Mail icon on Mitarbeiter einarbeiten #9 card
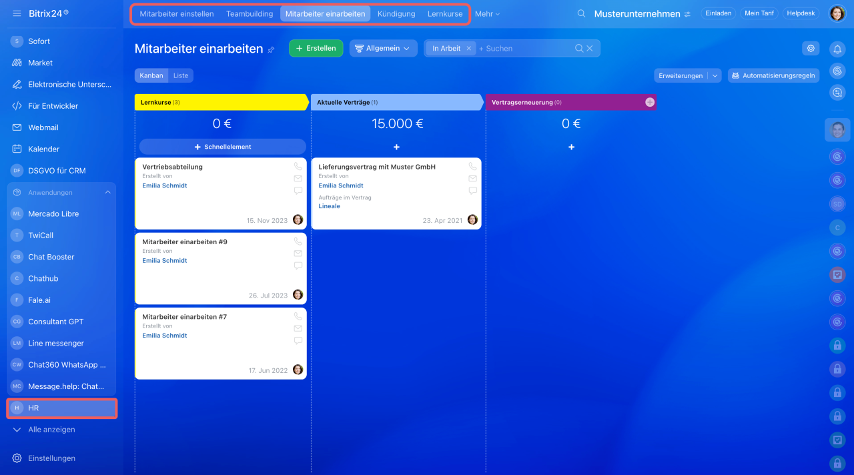This screenshot has height=475, width=854. tap(298, 253)
